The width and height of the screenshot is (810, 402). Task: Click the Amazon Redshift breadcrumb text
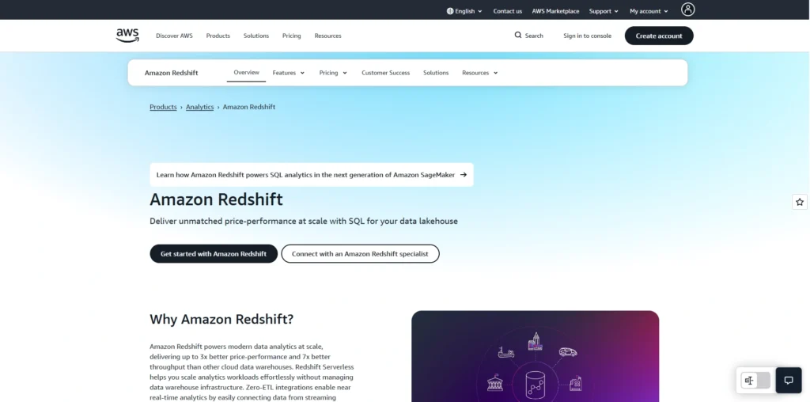pos(249,107)
